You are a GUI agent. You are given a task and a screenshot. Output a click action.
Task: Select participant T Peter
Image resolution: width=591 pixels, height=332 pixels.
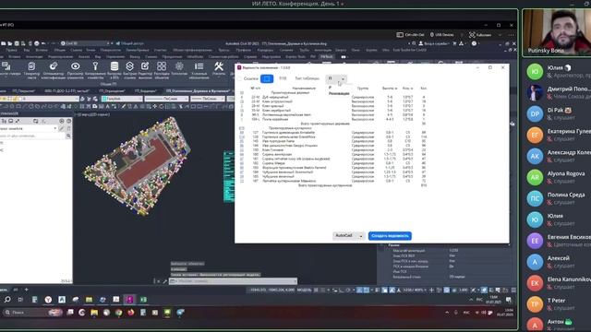[558, 304]
